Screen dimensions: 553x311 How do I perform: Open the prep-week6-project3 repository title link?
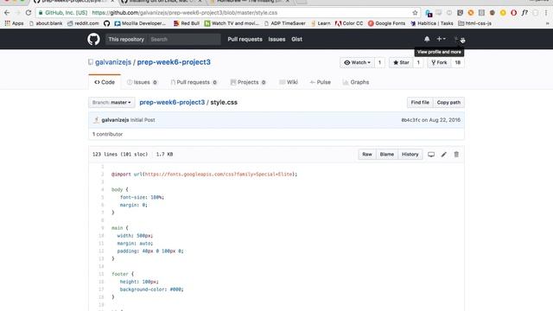click(174, 62)
